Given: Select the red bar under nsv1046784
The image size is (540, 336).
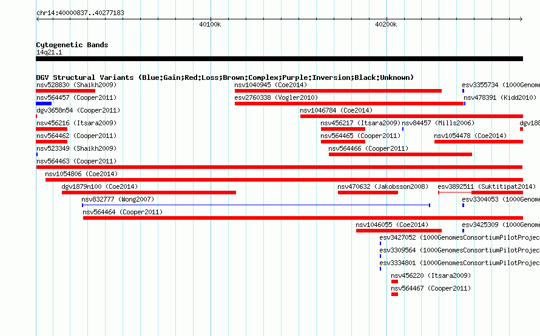Looking at the screenshot, I should [x=411, y=116].
